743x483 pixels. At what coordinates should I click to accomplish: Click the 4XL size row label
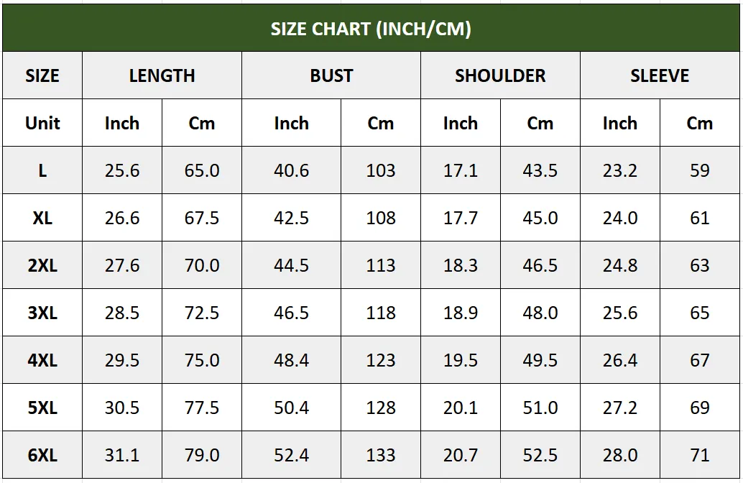coord(42,360)
